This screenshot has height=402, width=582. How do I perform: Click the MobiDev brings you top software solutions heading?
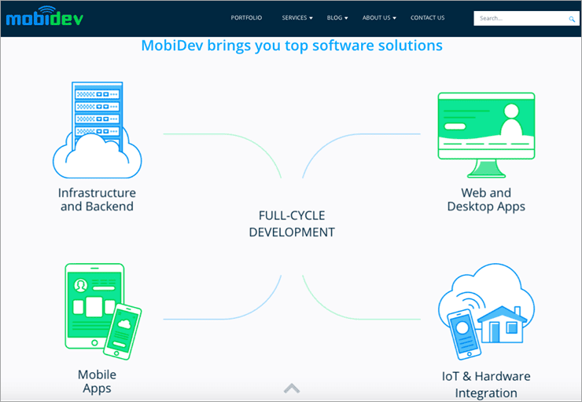pos(292,46)
